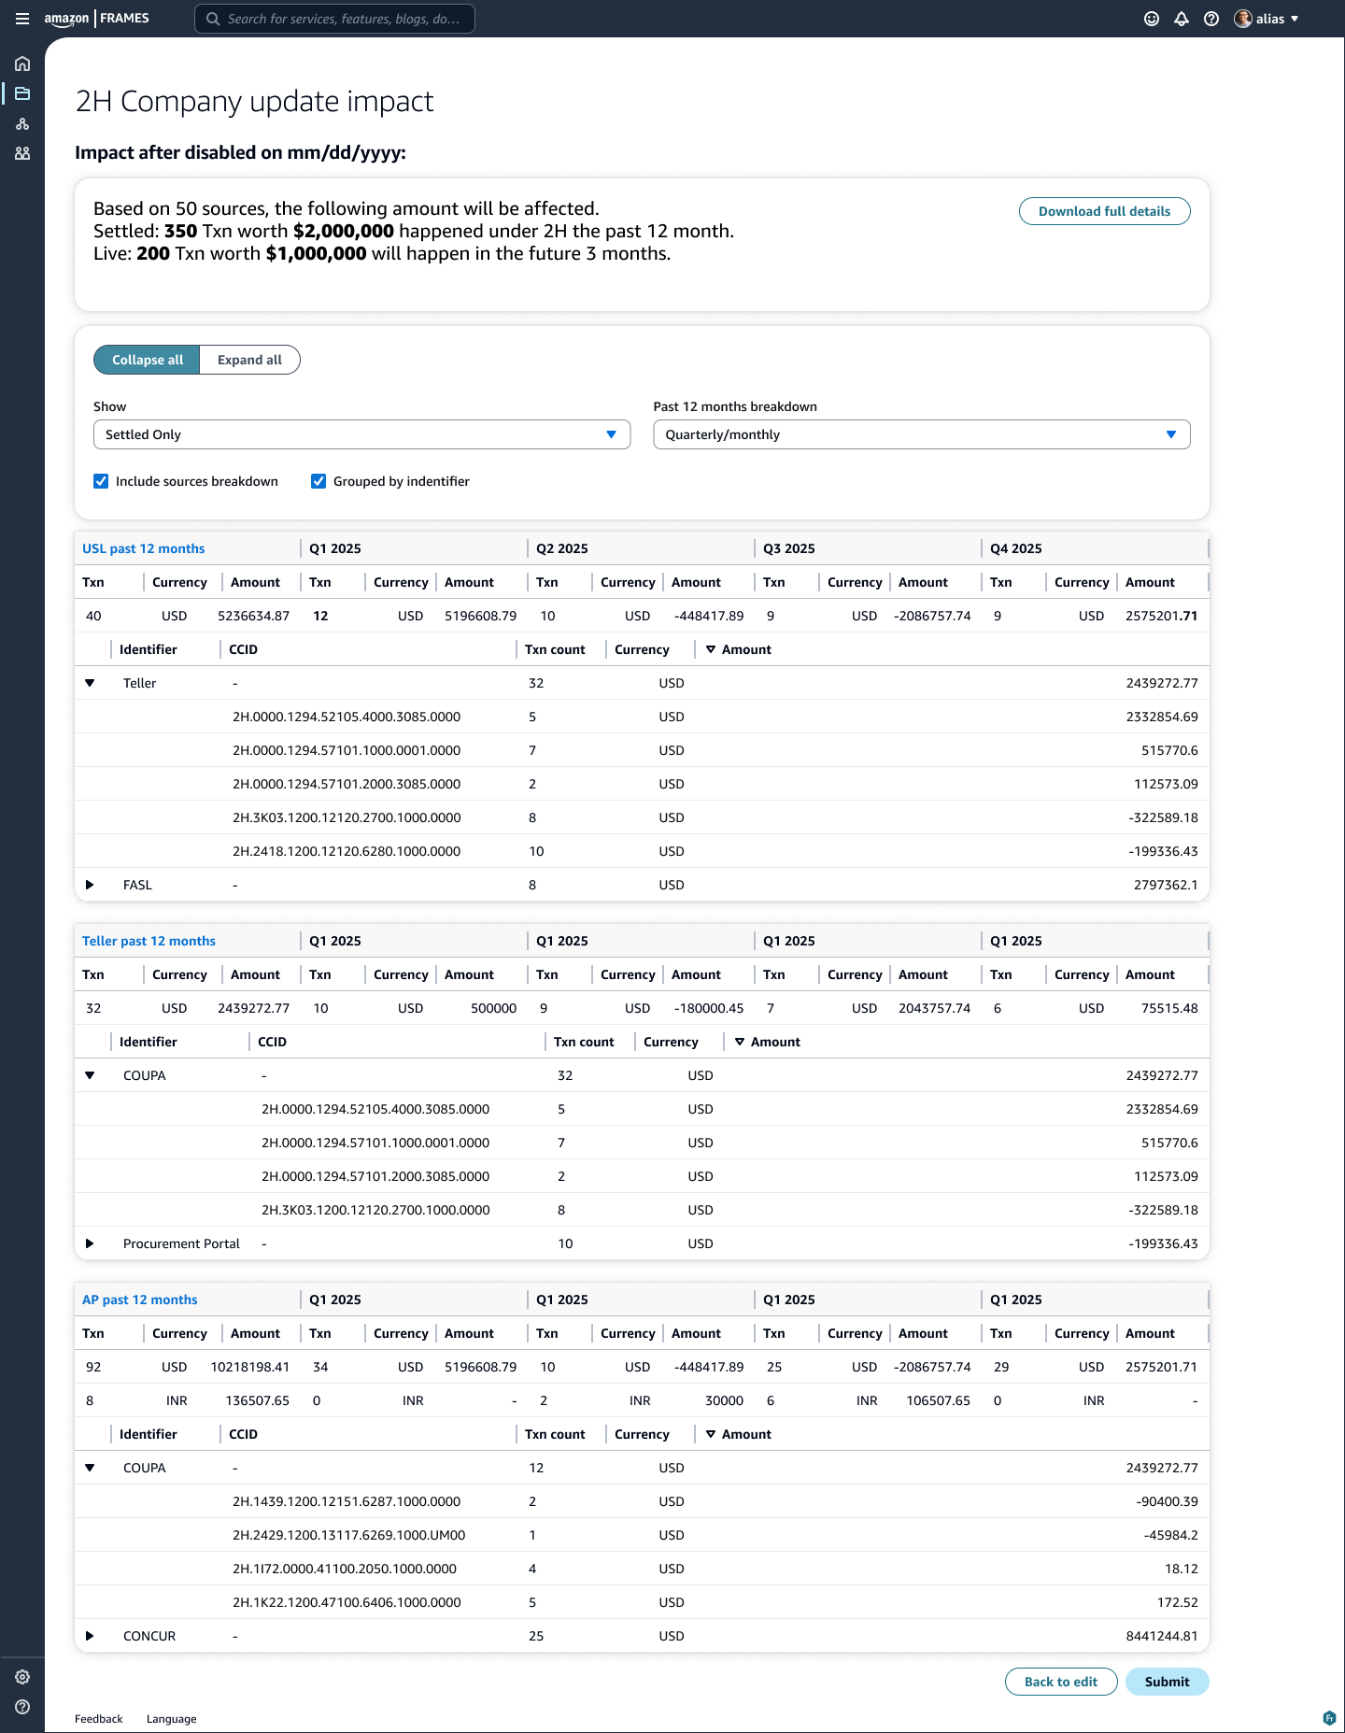Click Download full details button

1104,211
